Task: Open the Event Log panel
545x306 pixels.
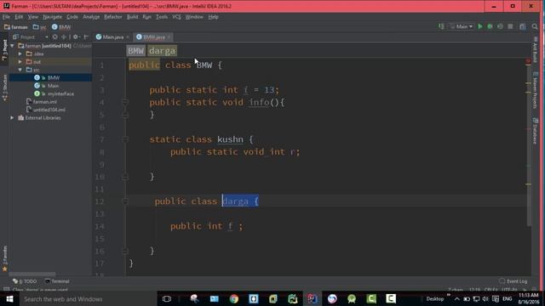Action: 513,281
